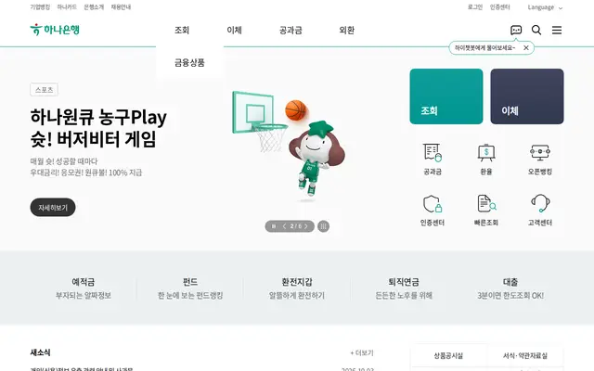Open the 기업뱅킹 link
Image resolution: width=594 pixels, height=371 pixels.
[40, 7]
